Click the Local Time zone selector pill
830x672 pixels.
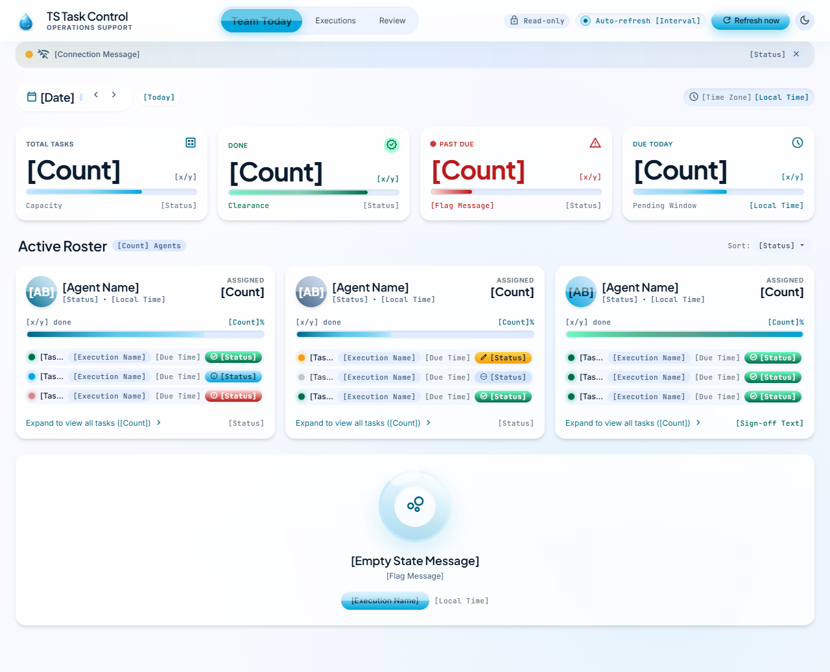pos(749,97)
